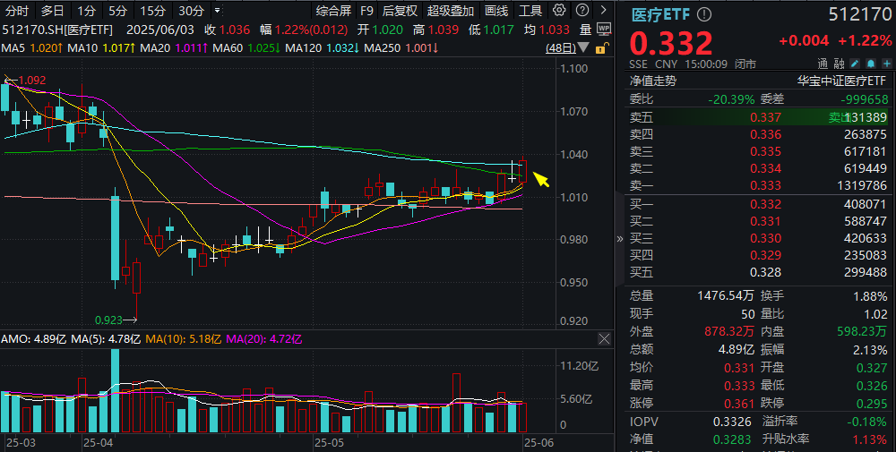Click the 委比 value -20.39%

point(731,99)
